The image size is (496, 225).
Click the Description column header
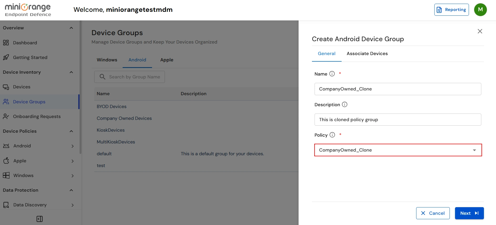[x=194, y=94]
